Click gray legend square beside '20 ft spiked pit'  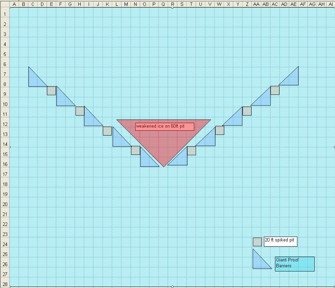click(x=257, y=242)
